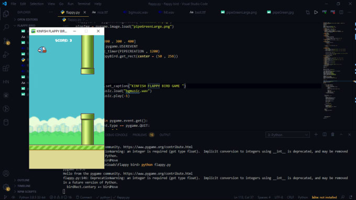Viewport: 356px width, 200px height.
Task: Open the View menu
Action: coord(51,4)
